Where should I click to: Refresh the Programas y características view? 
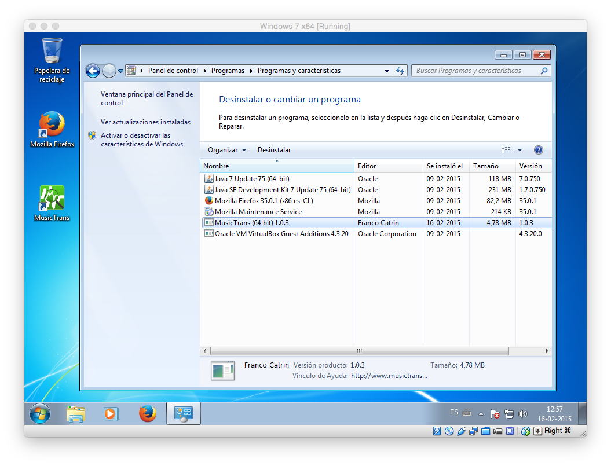400,71
